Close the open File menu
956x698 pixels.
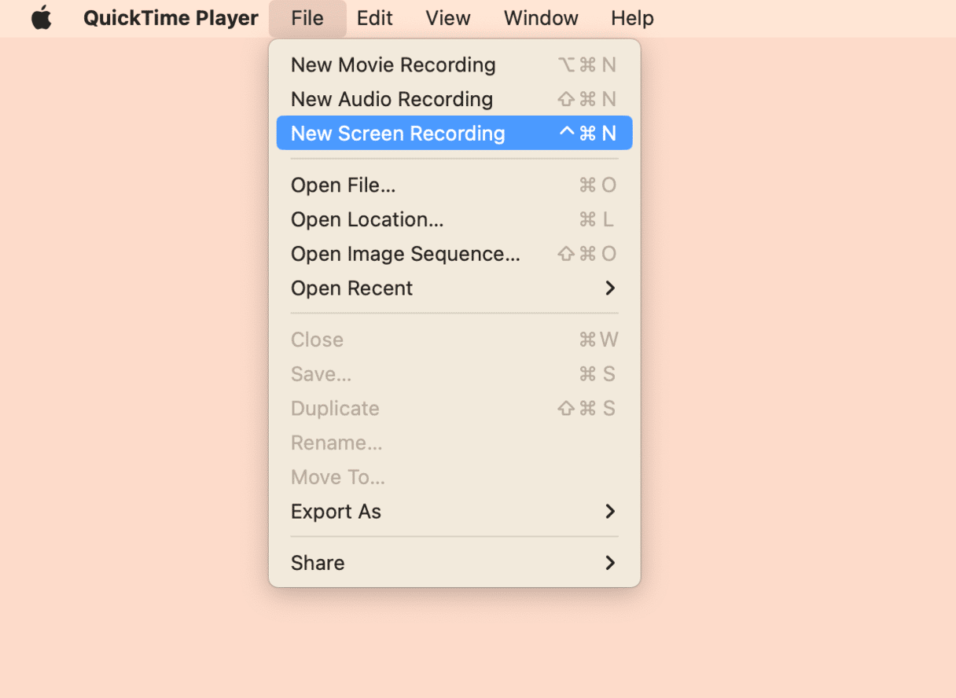[x=307, y=18]
